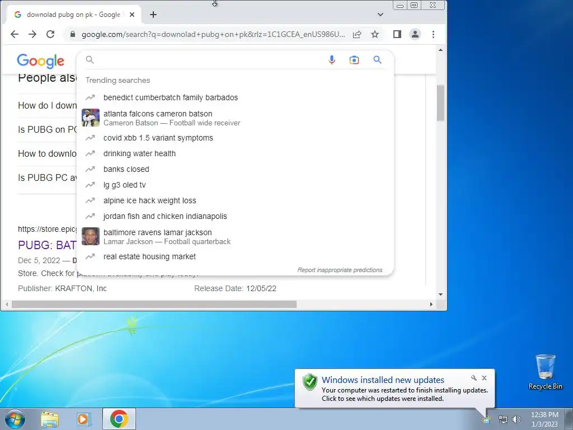Go back with the browser back arrow
Screen dimensions: 573x430
[14, 34]
